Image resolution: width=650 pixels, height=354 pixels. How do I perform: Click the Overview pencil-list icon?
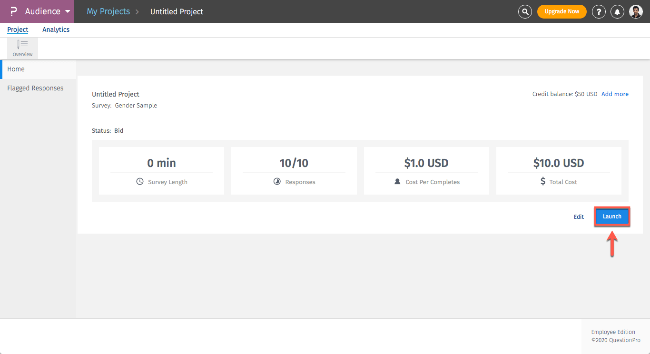coord(22,45)
